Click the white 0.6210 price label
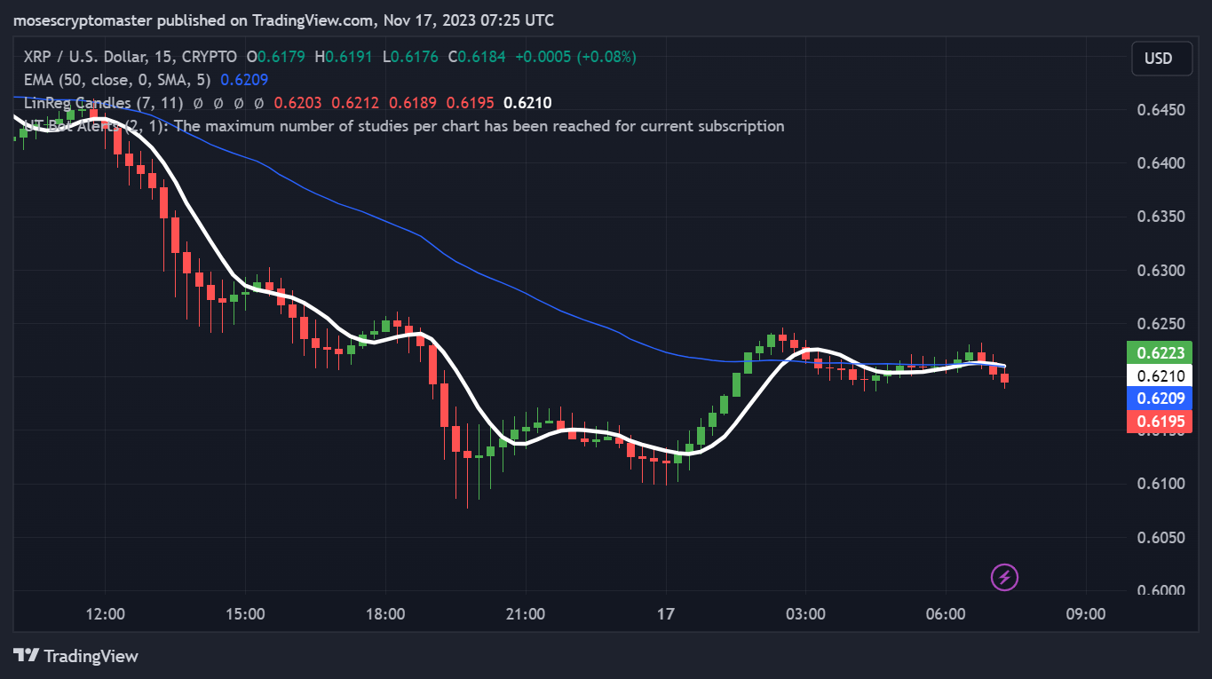The width and height of the screenshot is (1212, 679). click(x=1159, y=376)
